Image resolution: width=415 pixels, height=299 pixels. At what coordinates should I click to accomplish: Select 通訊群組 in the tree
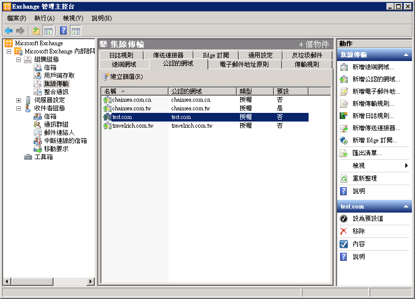56,125
